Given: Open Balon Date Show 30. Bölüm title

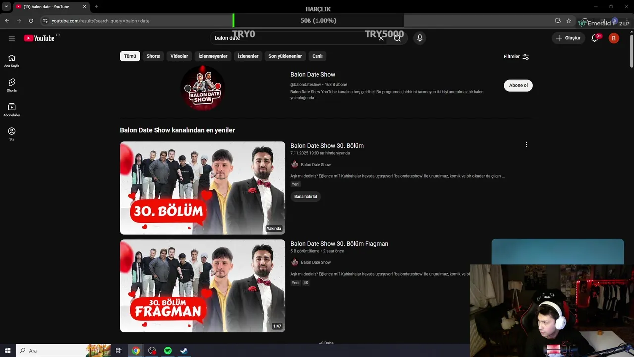Looking at the screenshot, I should [x=327, y=146].
